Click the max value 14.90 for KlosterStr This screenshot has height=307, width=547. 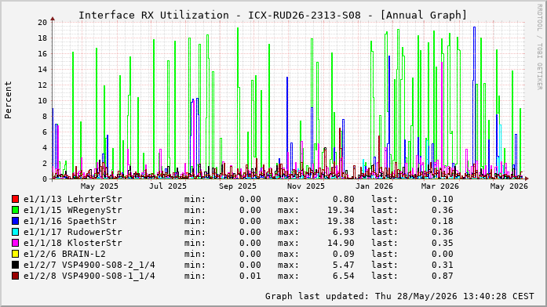tap(341, 243)
